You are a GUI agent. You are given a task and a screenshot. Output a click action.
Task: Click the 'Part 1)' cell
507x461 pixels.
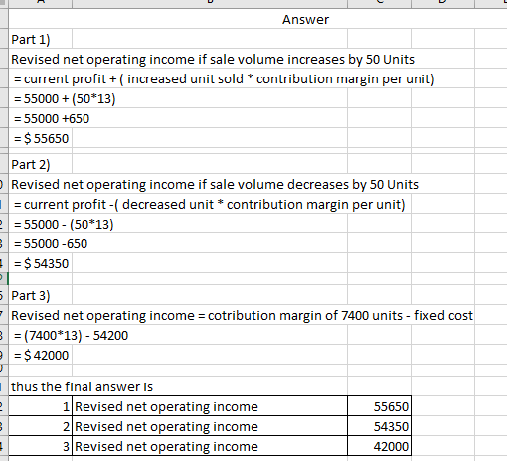pos(41,39)
